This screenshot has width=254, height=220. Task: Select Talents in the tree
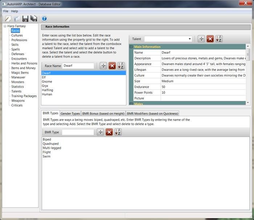16,91
